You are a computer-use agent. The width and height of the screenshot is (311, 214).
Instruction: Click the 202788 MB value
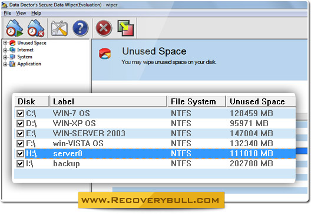252,163
